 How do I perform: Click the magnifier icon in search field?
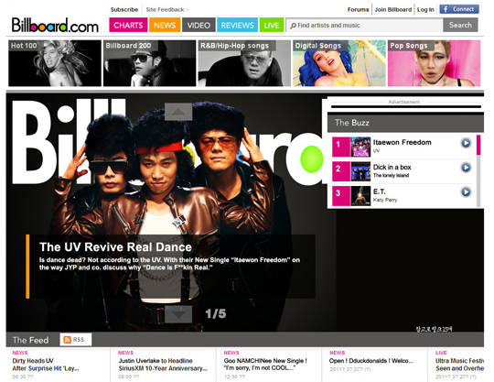[293, 26]
